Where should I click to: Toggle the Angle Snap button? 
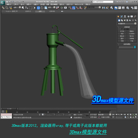(x=74, y=8)
